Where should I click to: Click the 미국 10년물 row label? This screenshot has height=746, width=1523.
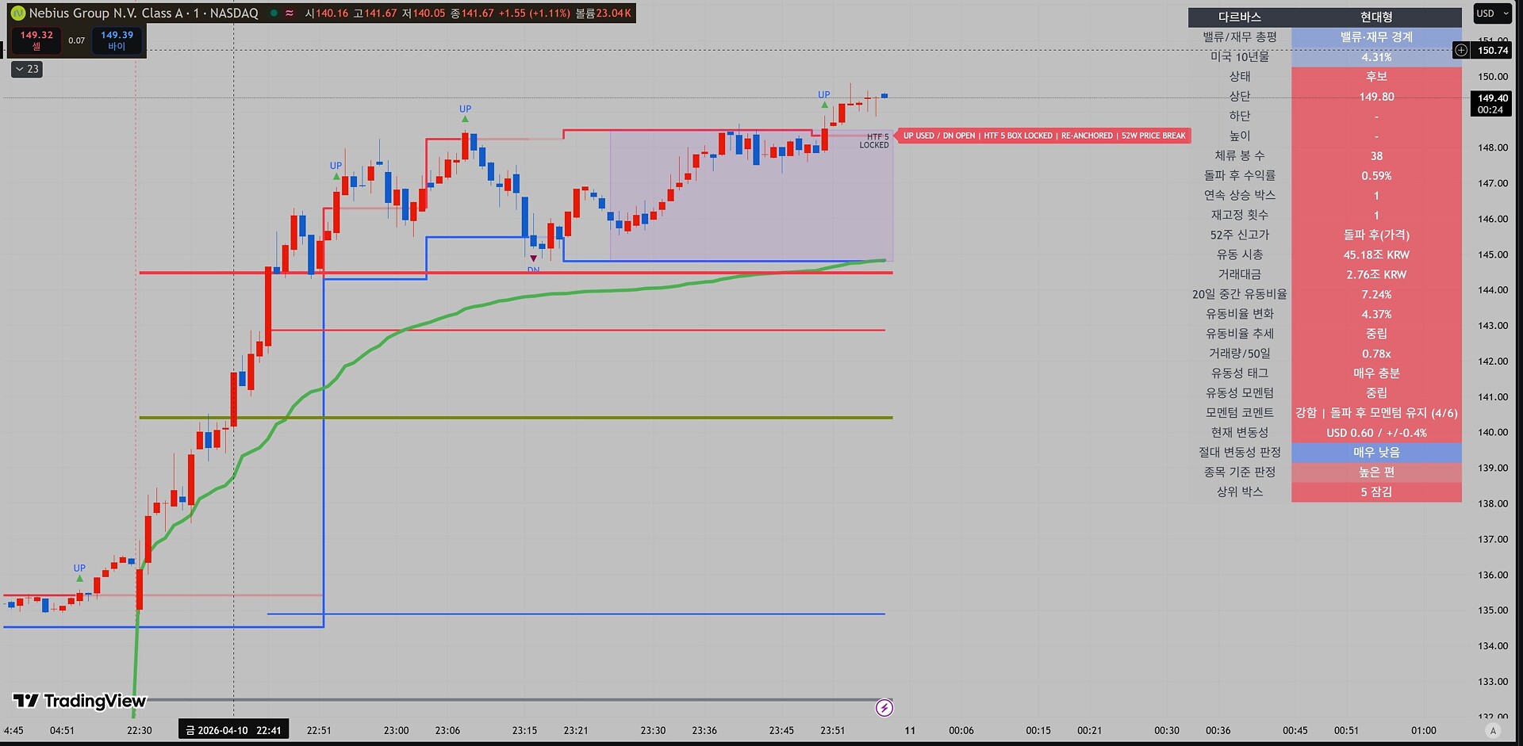click(x=1240, y=57)
